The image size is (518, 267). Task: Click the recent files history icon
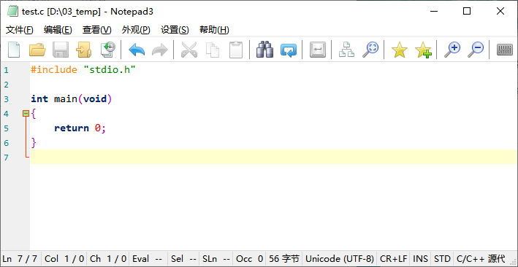tap(107, 50)
